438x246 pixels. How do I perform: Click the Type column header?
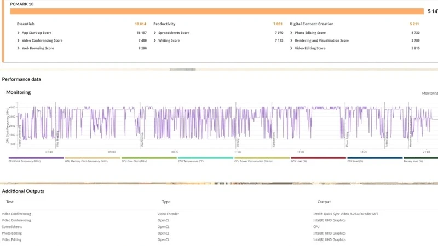coord(166,202)
